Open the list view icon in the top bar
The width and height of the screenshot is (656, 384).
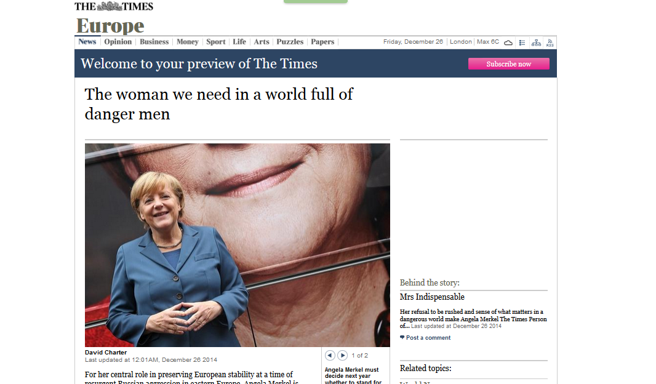(x=522, y=42)
